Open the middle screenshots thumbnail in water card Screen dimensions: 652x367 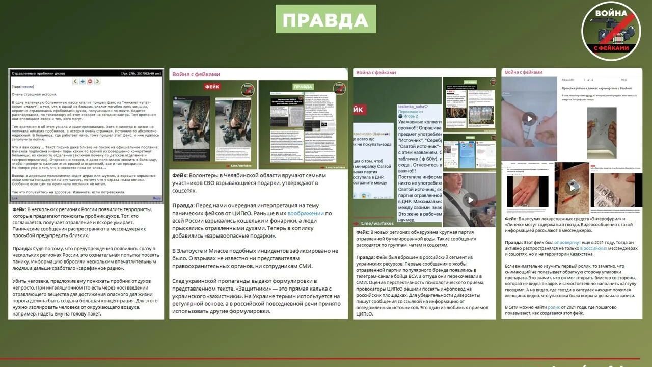tap(469, 152)
